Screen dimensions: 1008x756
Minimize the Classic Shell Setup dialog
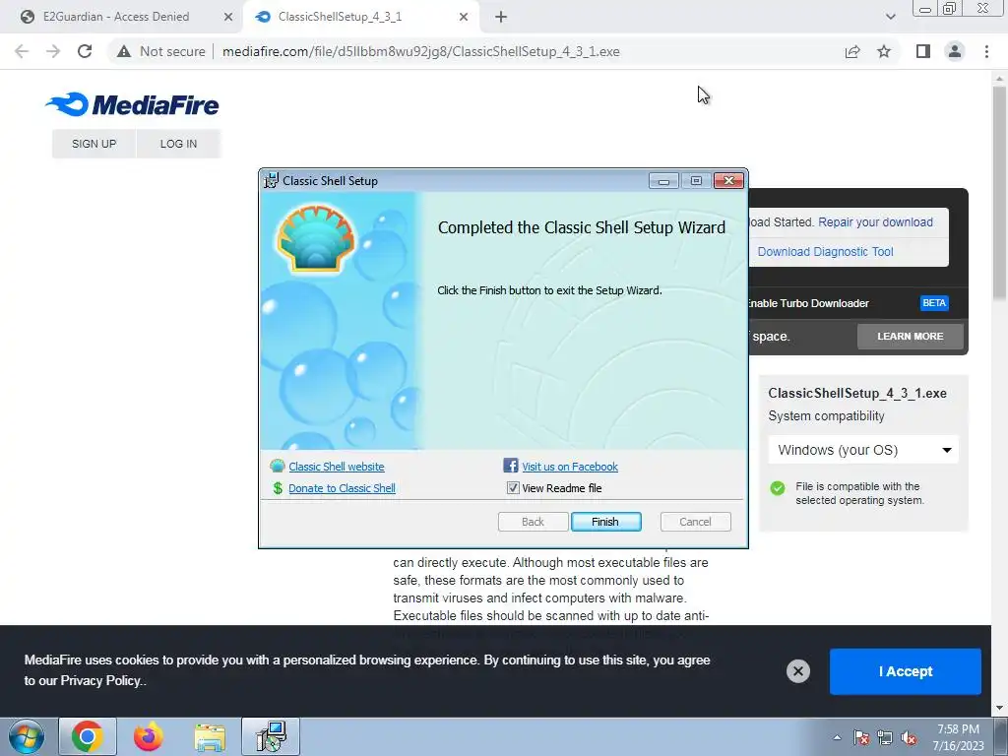(x=663, y=181)
